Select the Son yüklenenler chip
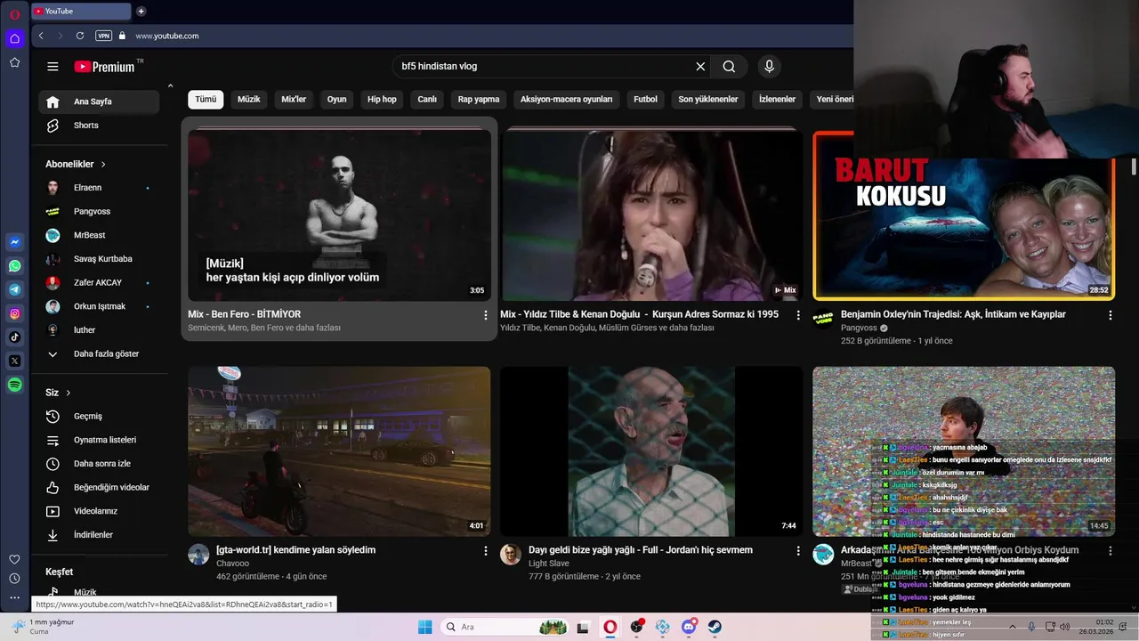The width and height of the screenshot is (1139, 641). click(x=708, y=100)
